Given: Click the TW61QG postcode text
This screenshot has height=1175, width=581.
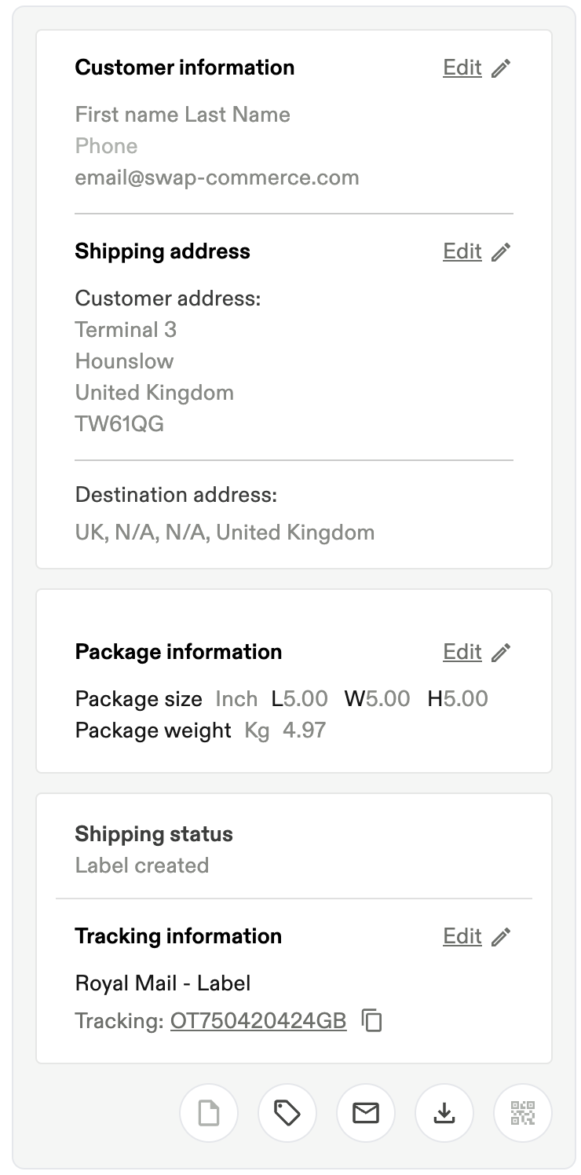Looking at the screenshot, I should [x=119, y=424].
